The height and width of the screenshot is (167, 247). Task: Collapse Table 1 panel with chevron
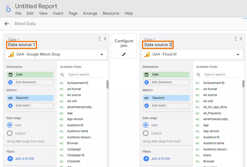point(105,39)
